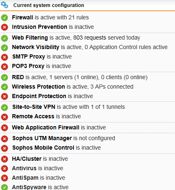Open the Firewall link
175x190 pixels.
click(22, 17)
